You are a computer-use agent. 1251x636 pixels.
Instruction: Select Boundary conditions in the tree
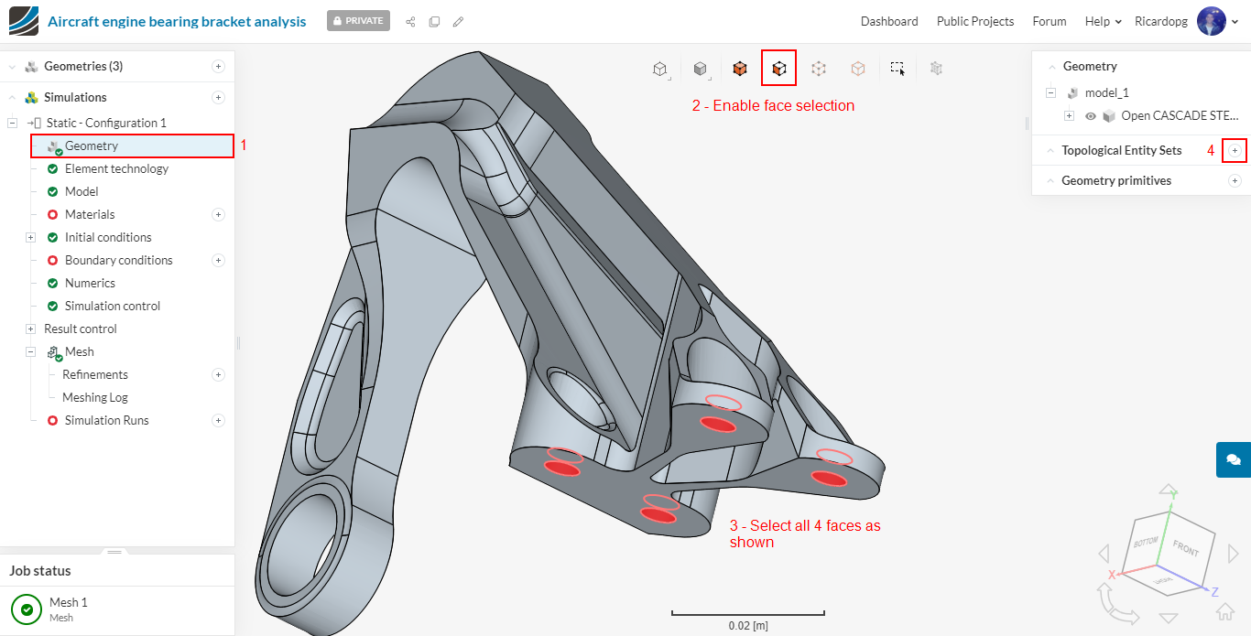118,260
